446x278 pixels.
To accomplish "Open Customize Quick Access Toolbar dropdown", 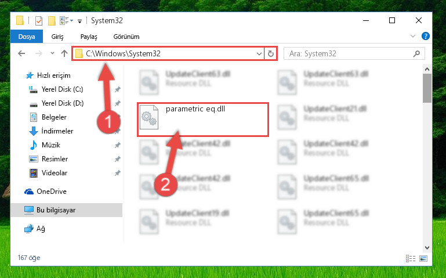I will (80, 21).
